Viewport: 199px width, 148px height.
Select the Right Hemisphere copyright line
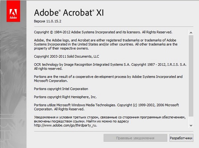65,97
